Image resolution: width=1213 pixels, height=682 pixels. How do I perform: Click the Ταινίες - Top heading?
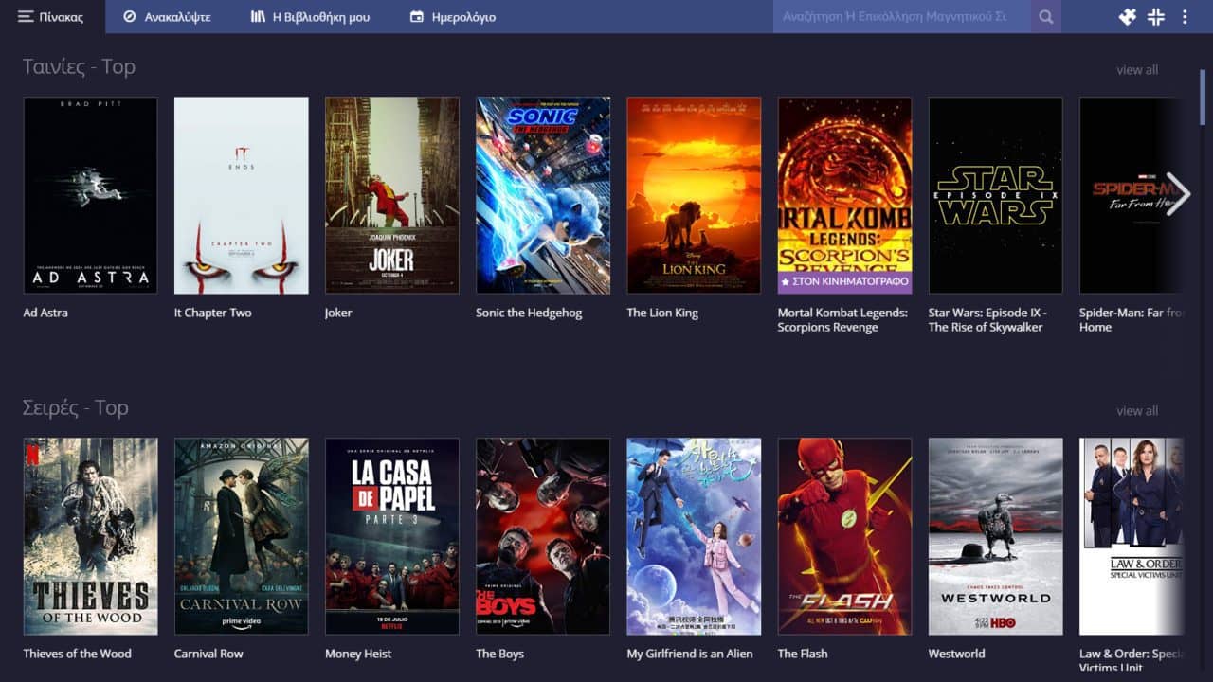pos(79,66)
